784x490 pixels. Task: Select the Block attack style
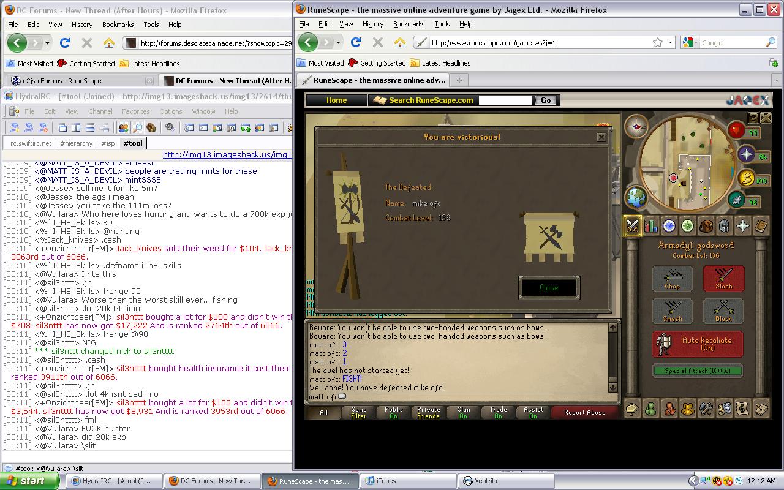tap(723, 311)
